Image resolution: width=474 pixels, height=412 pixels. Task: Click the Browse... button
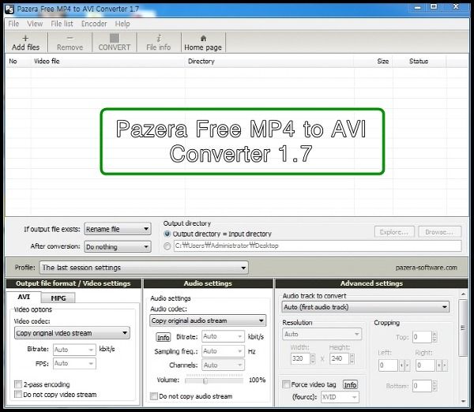tap(439, 232)
